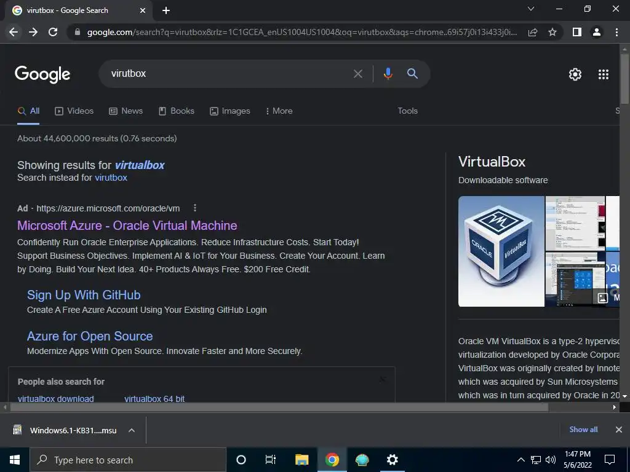
Task: Click the taskbar Type here to search box
Action: pos(128,460)
